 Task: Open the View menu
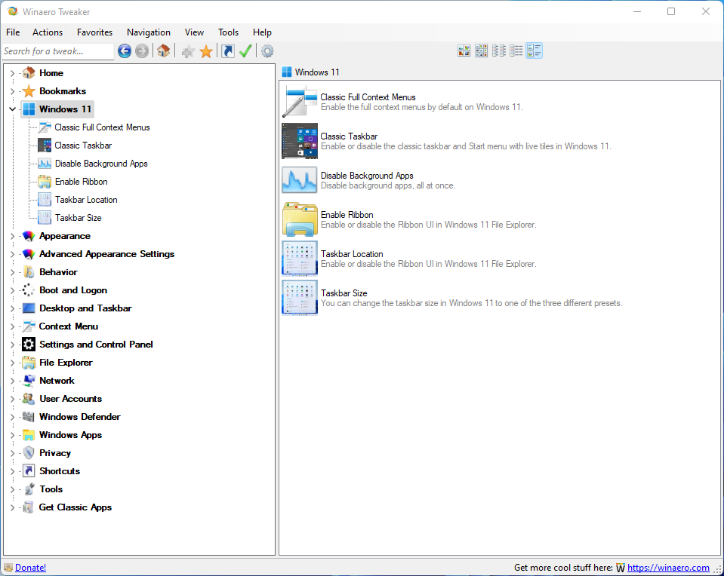click(x=194, y=32)
